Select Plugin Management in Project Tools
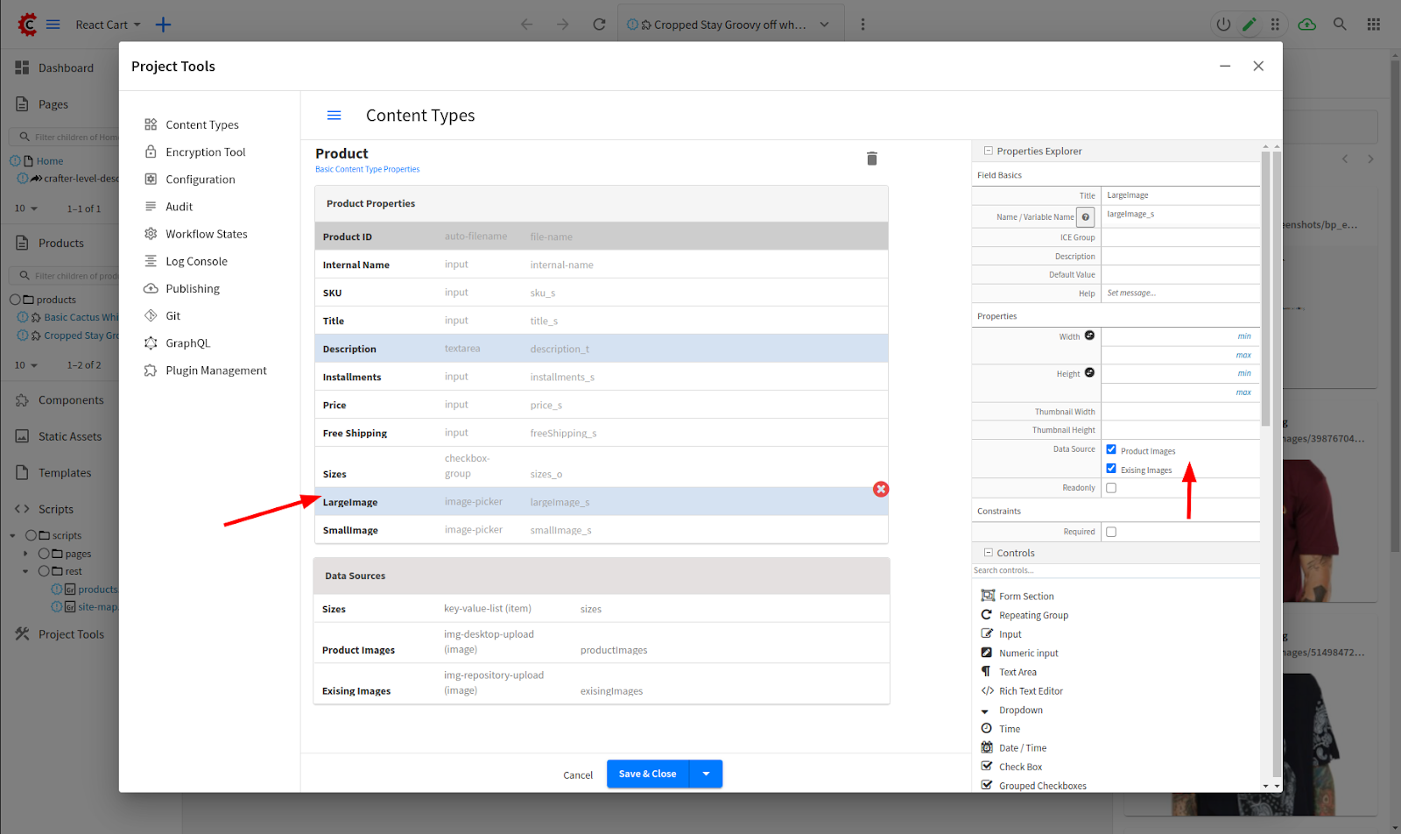Viewport: 1401px width, 834px height. [215, 371]
